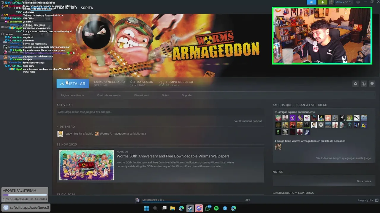The image size is (380, 213).
Task: Click the clock icon beside Tiempo de juego
Action: point(161,84)
